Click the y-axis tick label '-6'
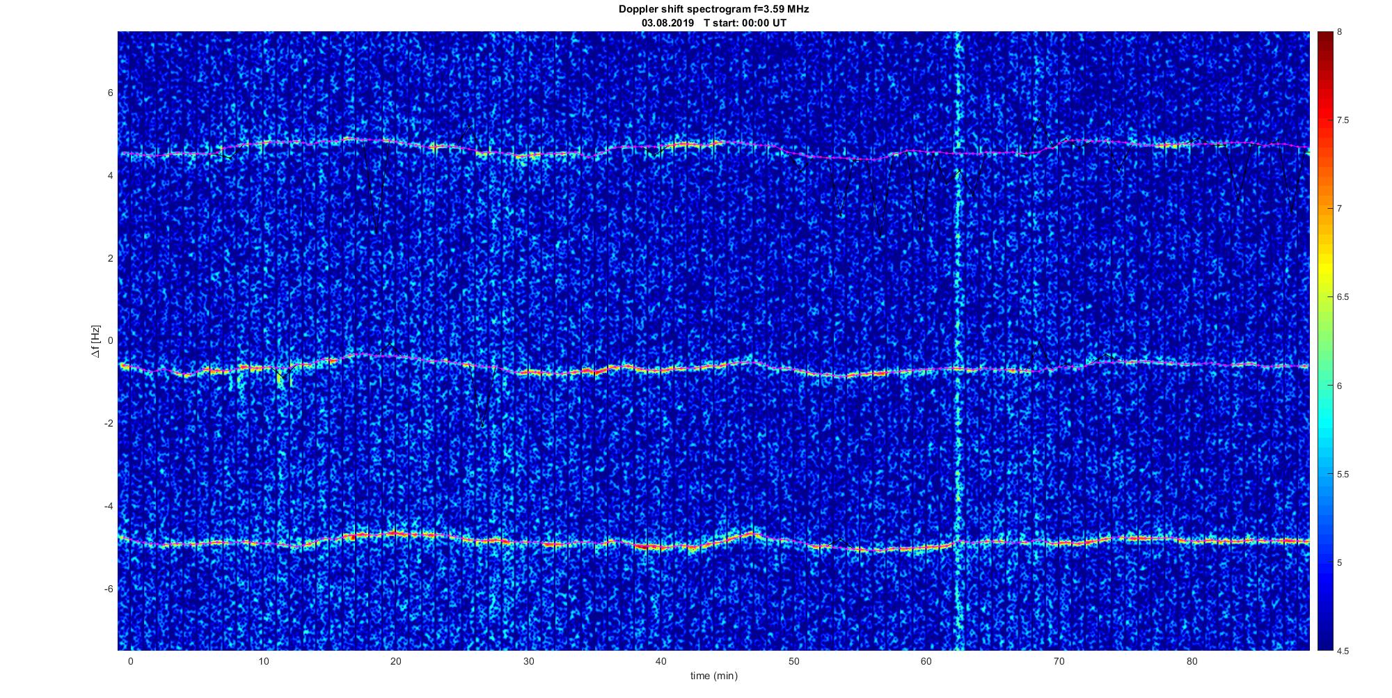The image size is (1392, 698). (109, 589)
